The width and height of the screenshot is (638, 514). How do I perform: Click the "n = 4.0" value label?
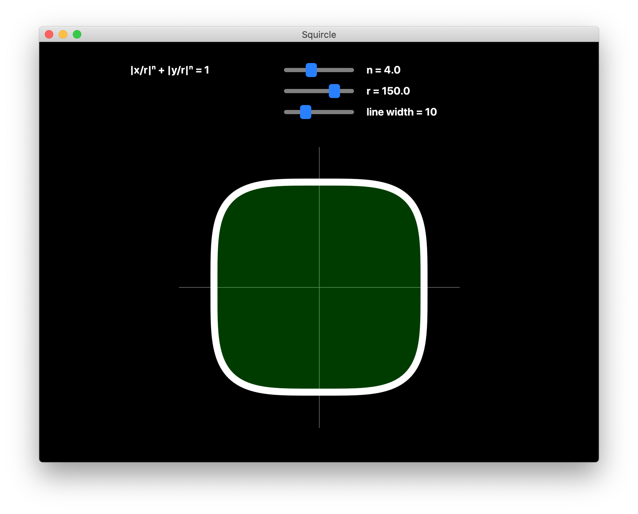point(383,70)
